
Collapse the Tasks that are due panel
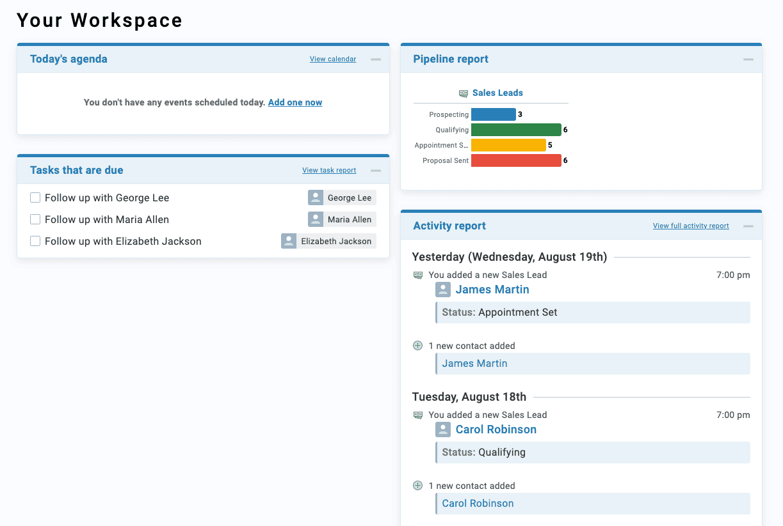click(376, 171)
